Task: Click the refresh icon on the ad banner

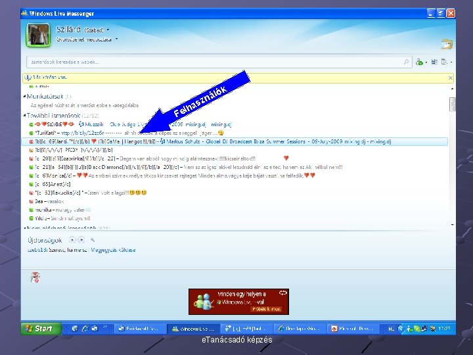Action: [x=282, y=293]
